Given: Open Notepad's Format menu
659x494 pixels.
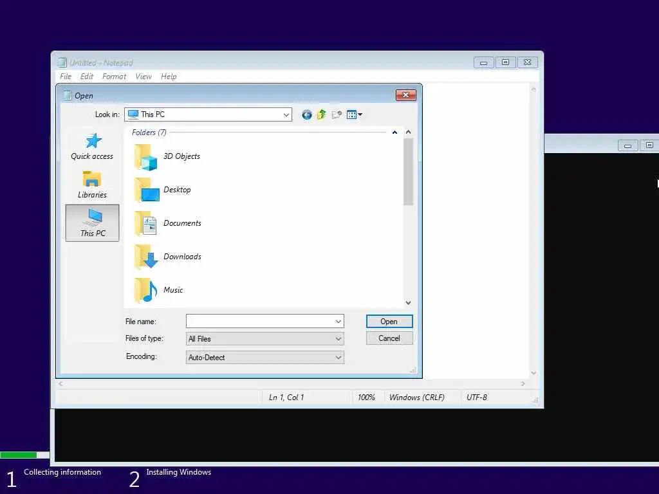Looking at the screenshot, I should [x=114, y=77].
